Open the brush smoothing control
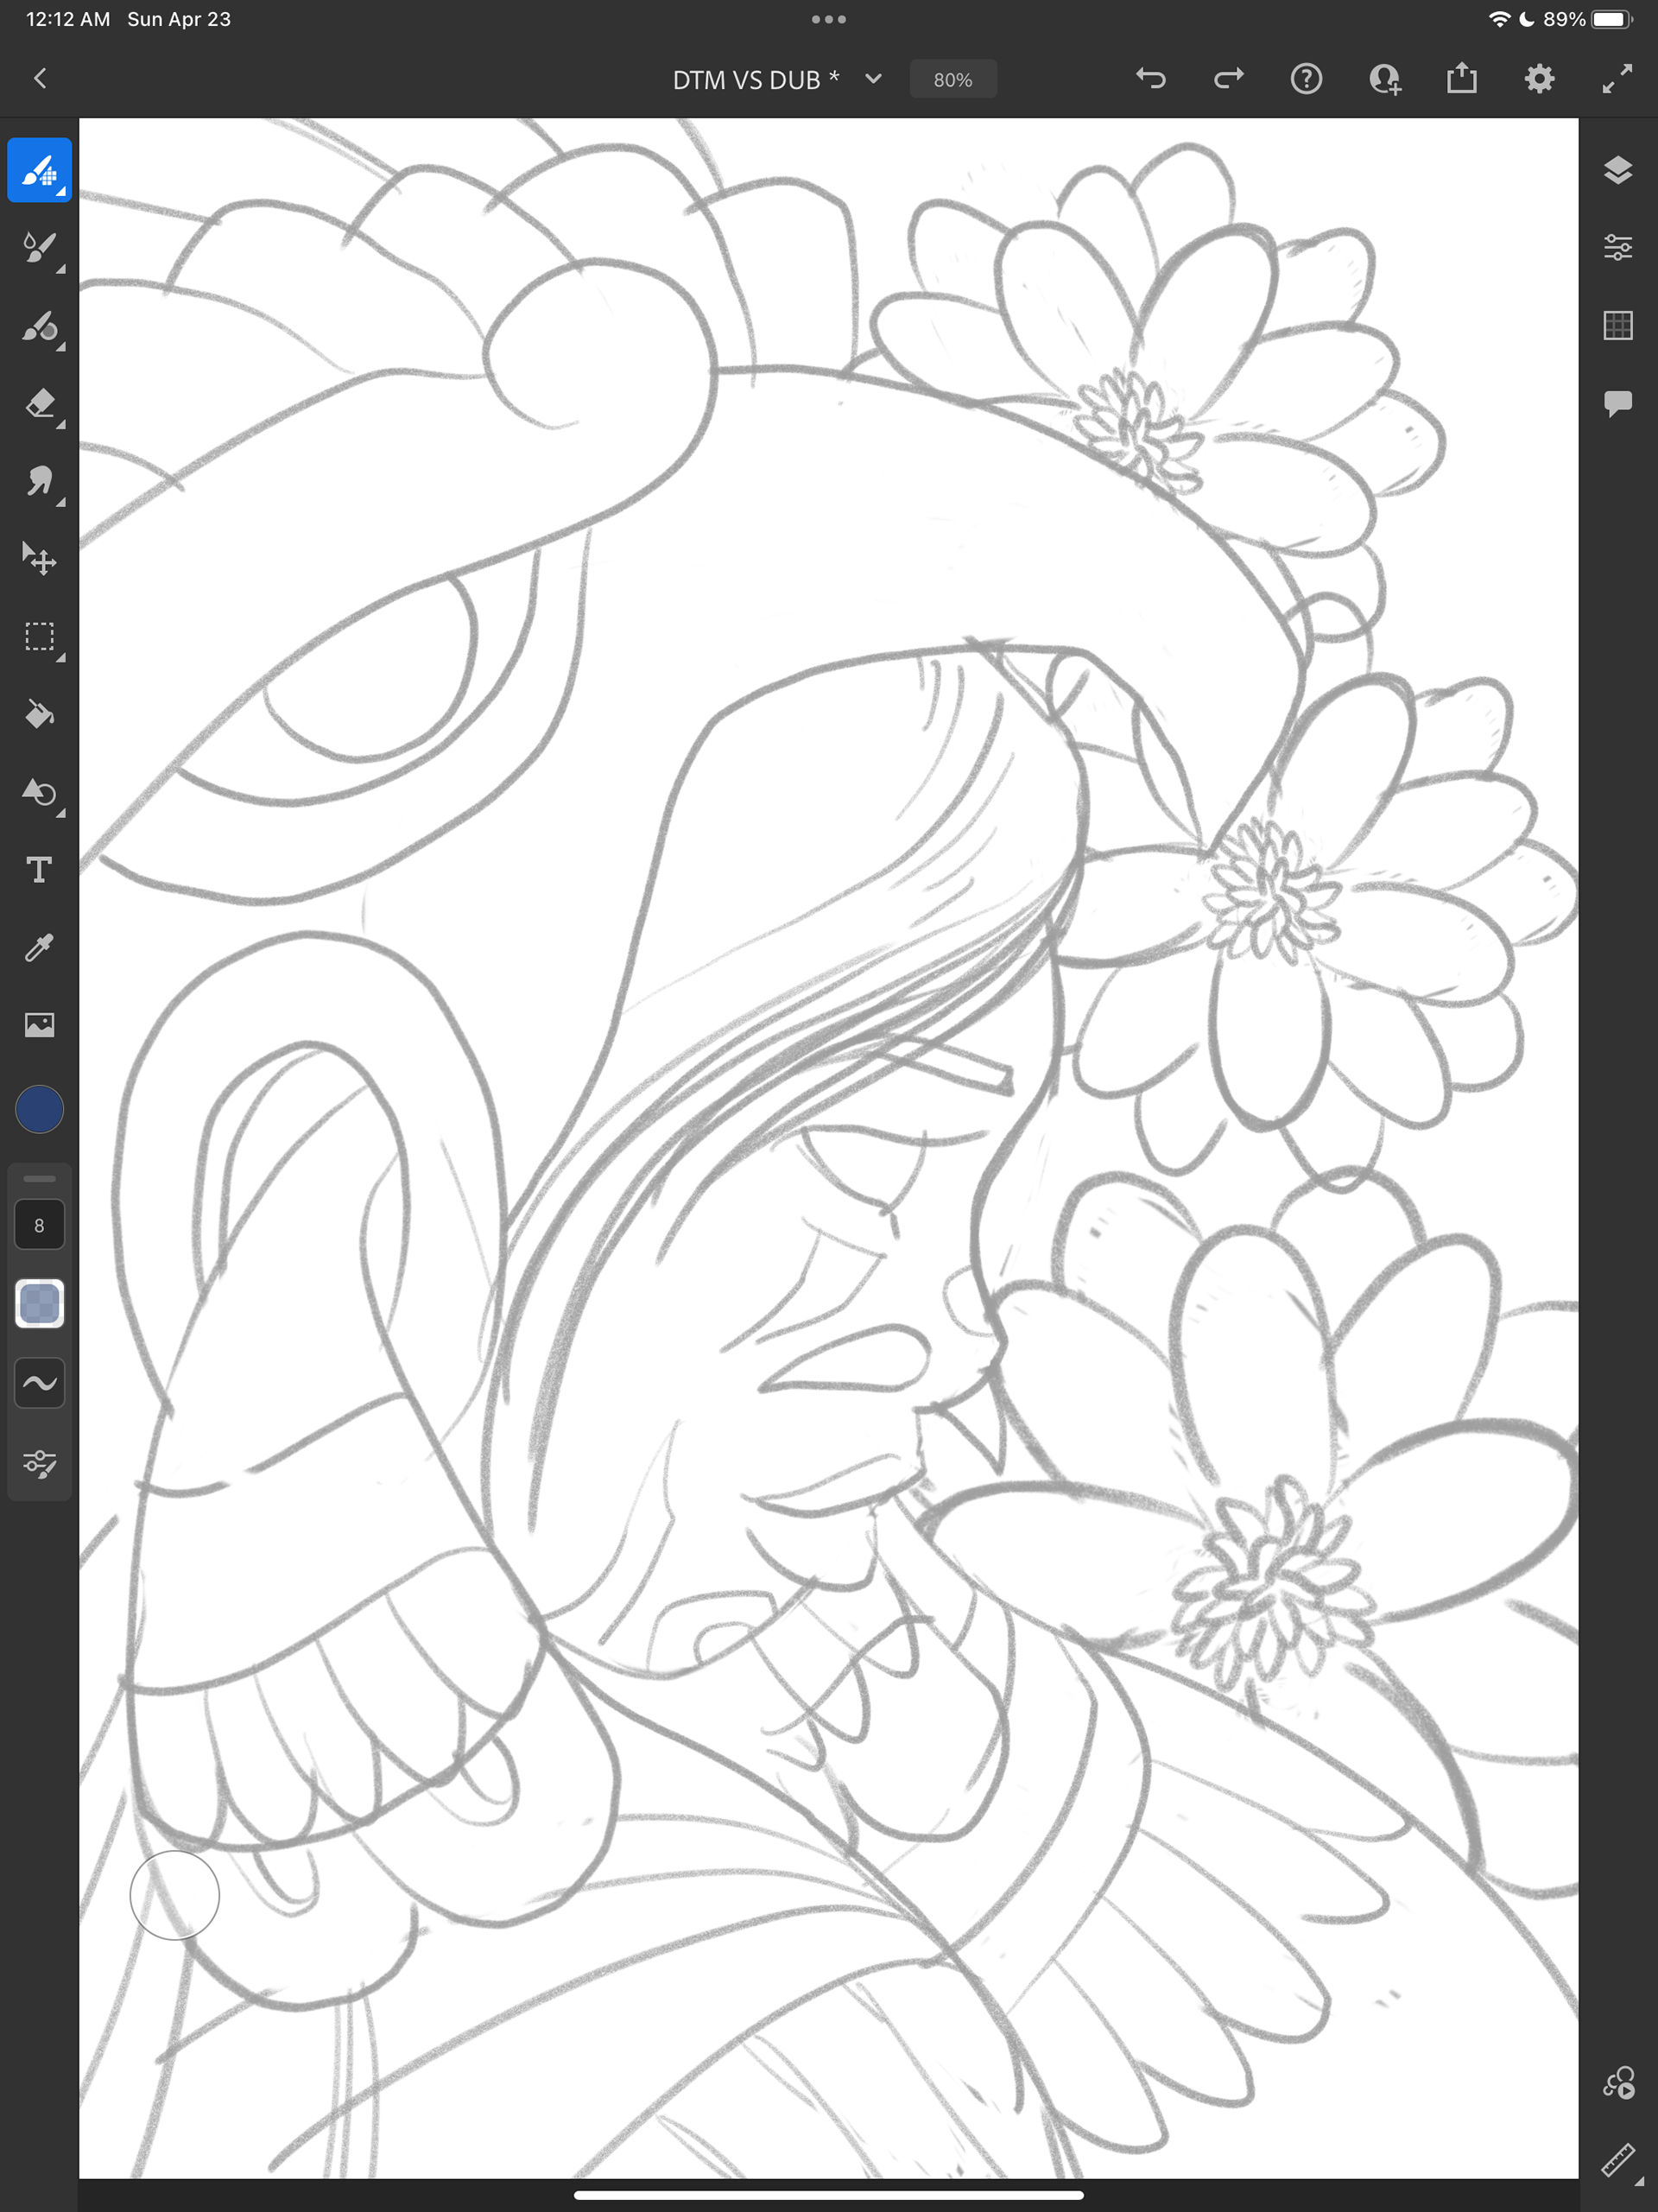 click(x=39, y=1383)
